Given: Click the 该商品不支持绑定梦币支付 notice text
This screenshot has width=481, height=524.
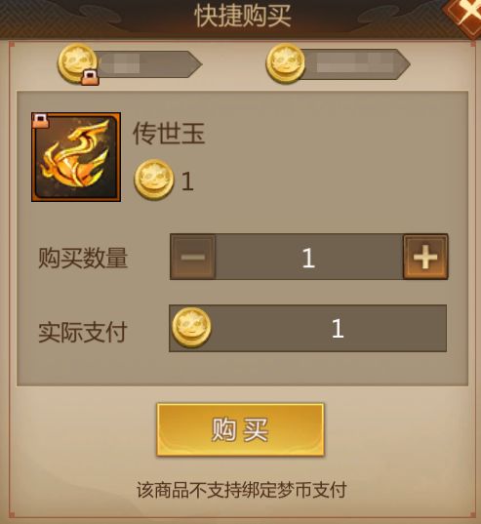Looking at the screenshot, I should tap(241, 490).
